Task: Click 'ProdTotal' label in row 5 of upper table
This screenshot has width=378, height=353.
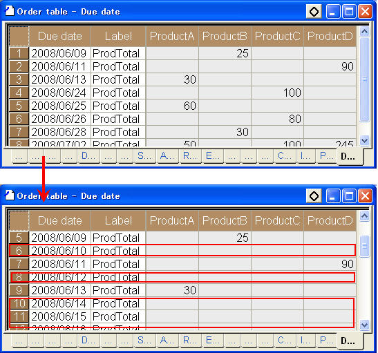Action: coord(118,106)
